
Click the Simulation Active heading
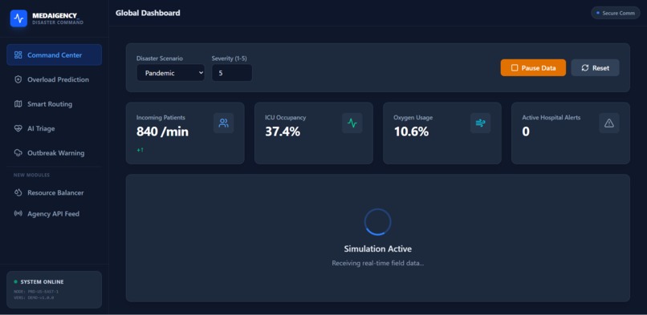(x=377, y=248)
